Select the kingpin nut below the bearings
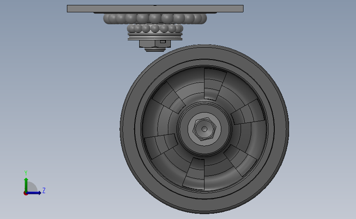 click(155, 44)
